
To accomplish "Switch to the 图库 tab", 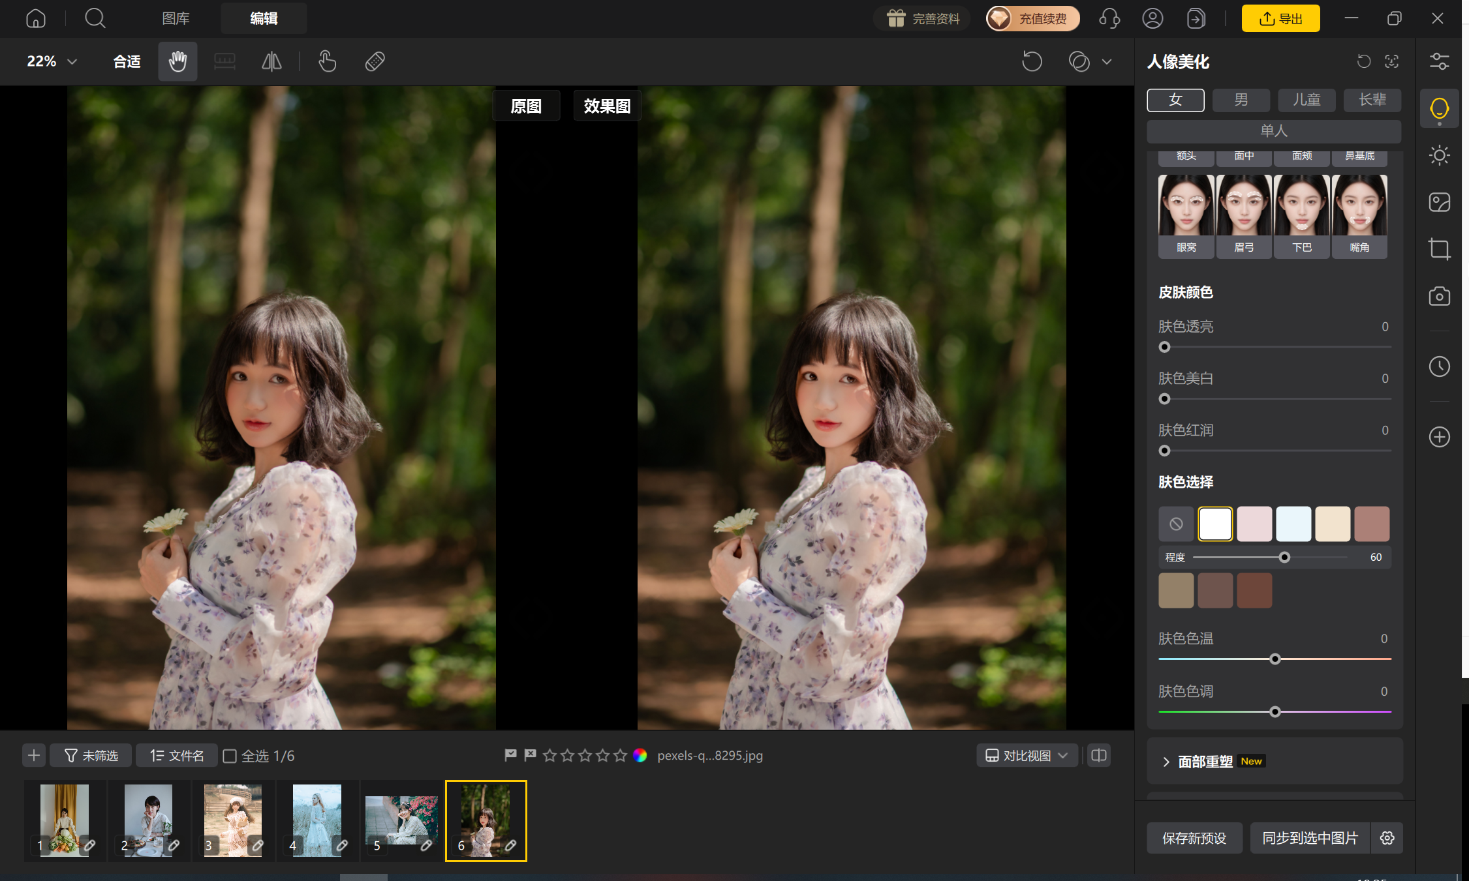I will [x=176, y=18].
